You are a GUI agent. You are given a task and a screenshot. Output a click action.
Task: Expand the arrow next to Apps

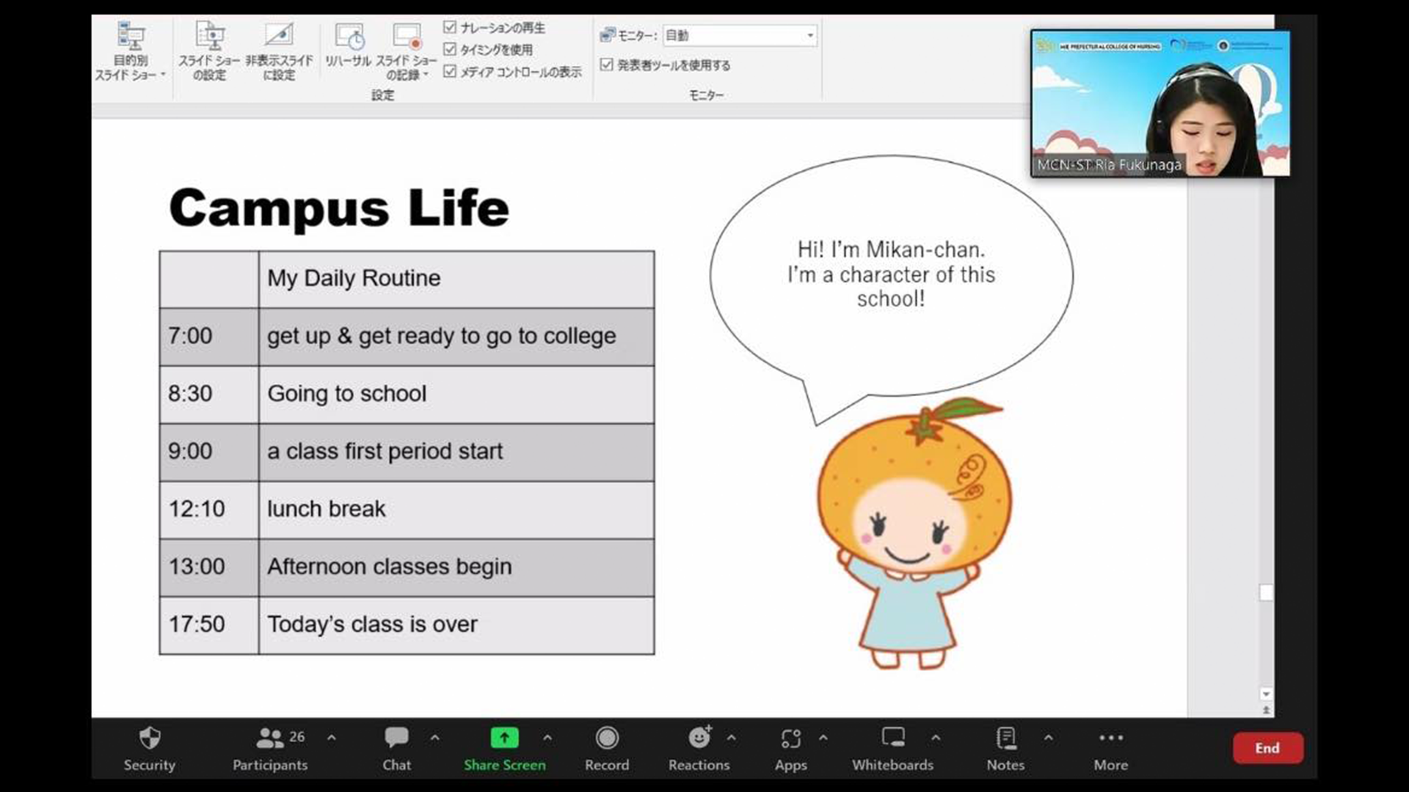tap(823, 738)
